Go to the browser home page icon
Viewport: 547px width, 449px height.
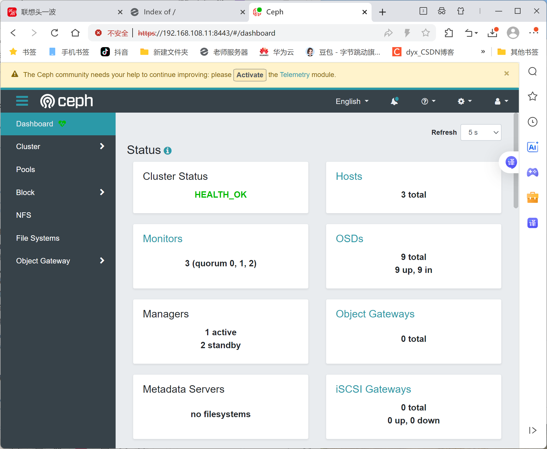point(75,33)
